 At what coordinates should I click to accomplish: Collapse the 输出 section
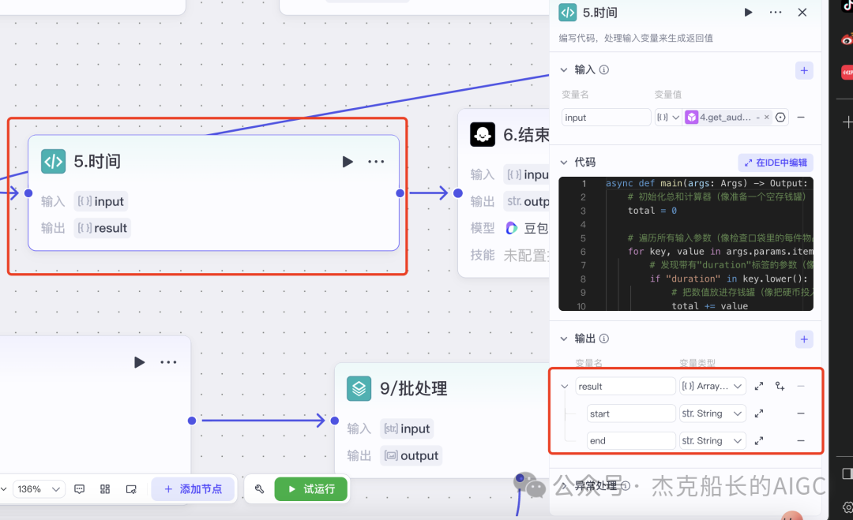coord(564,339)
